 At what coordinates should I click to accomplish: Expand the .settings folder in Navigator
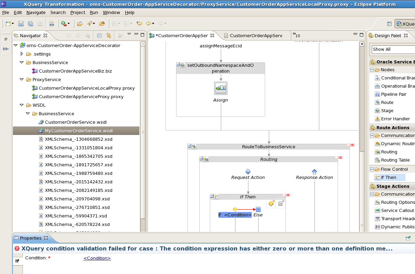(22, 54)
